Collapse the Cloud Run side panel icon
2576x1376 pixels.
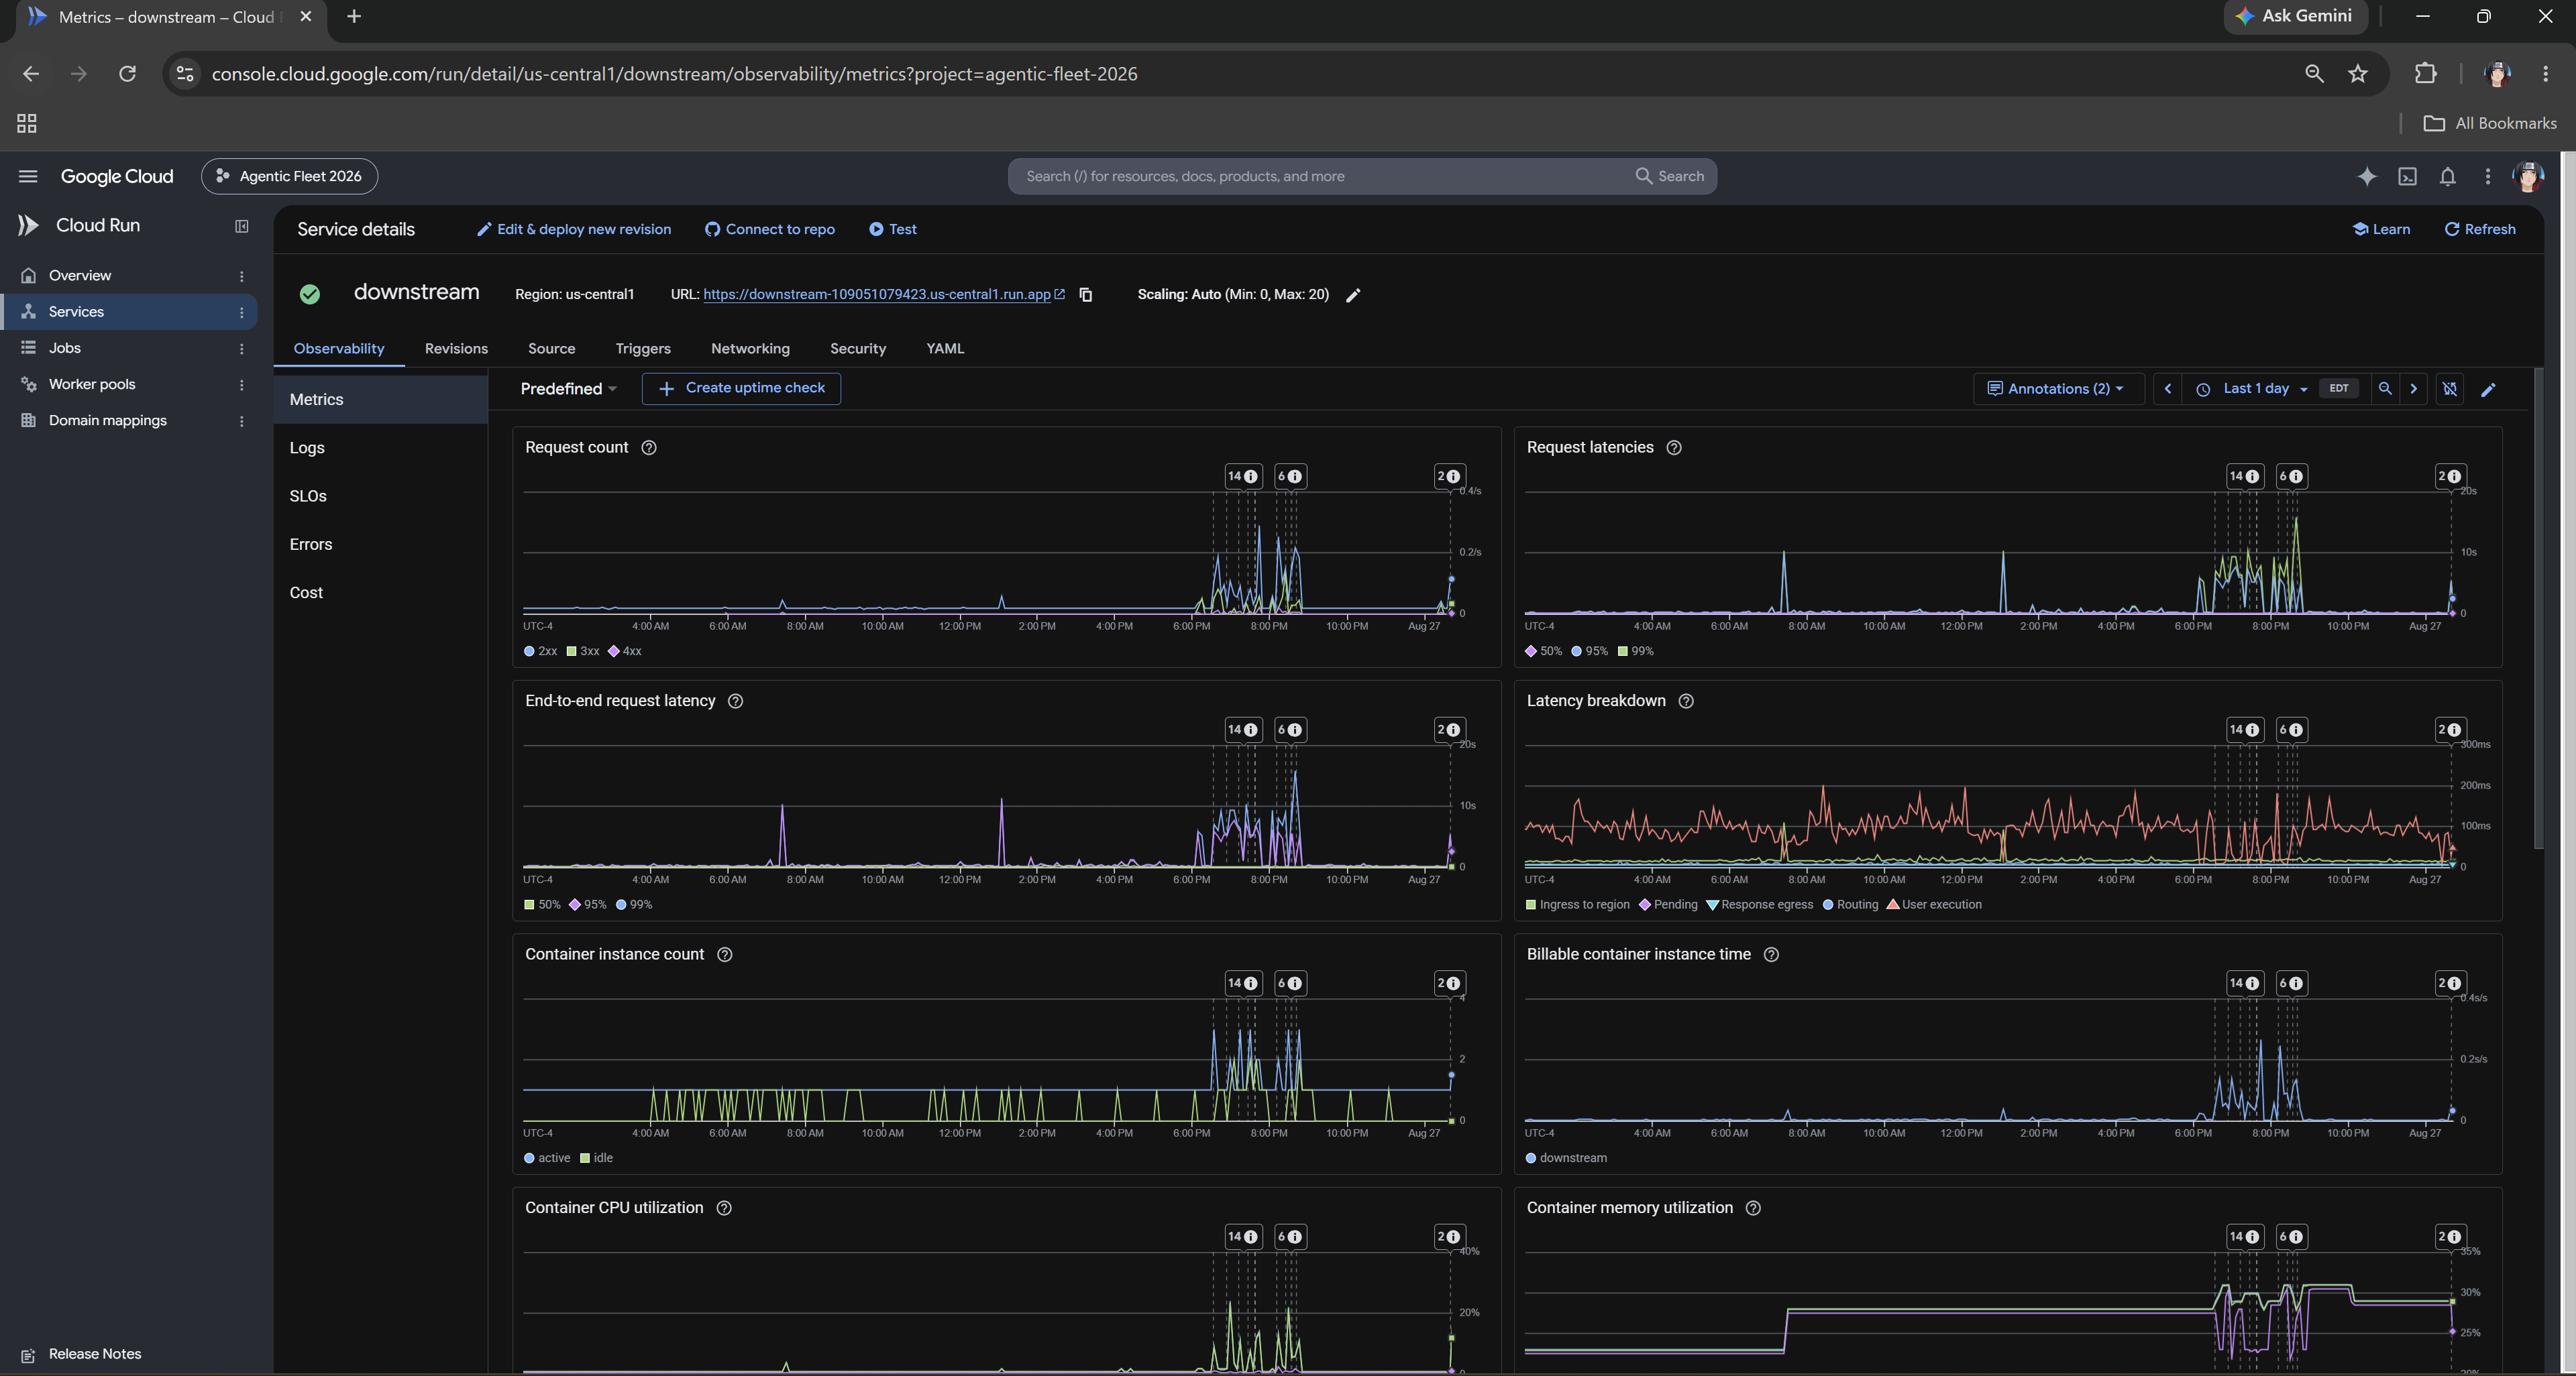pos(241,227)
